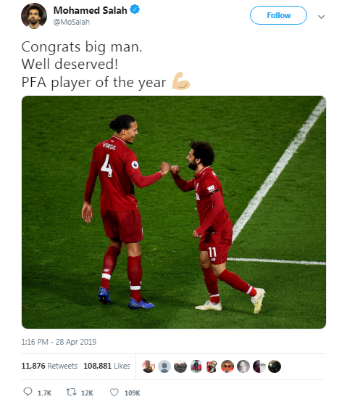This screenshot has width=347, height=402.
Task: Click the 109K likes count
Action: 133,393
